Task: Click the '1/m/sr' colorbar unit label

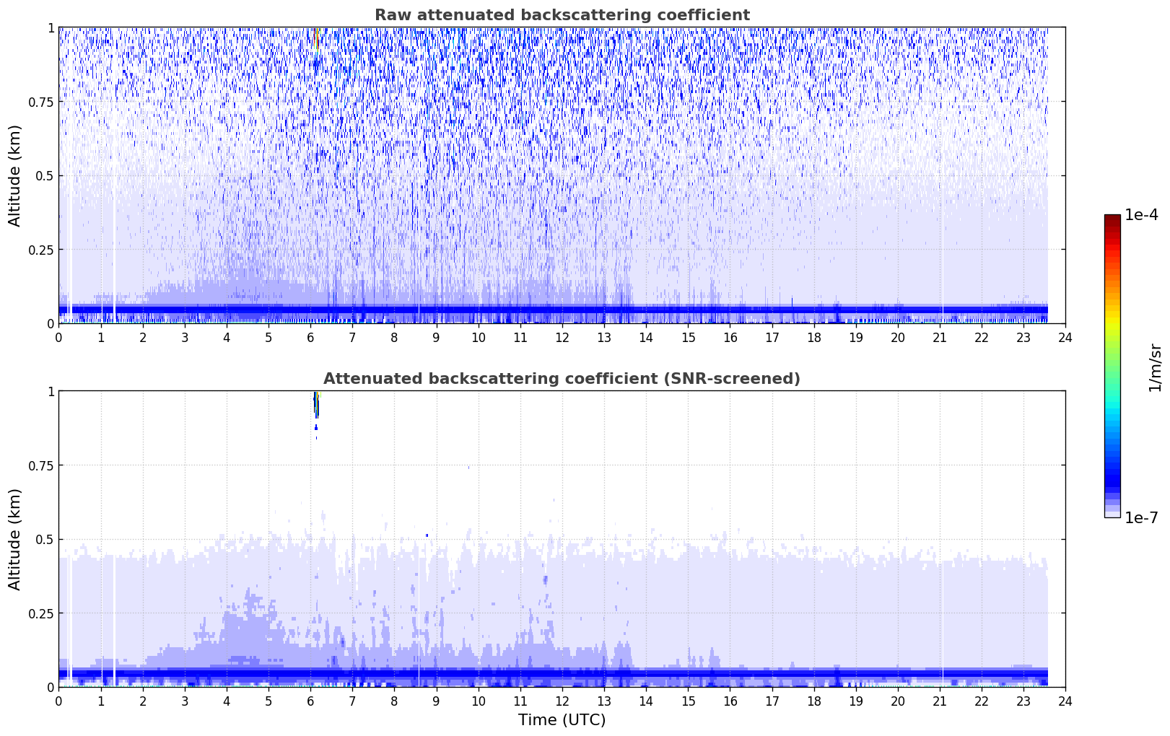Action: coord(1155,367)
